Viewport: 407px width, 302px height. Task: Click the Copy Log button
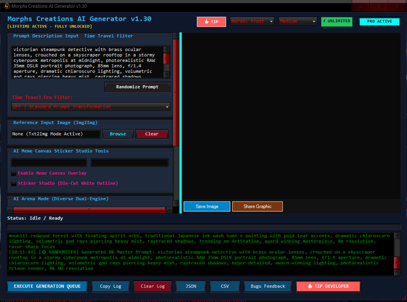tap(111, 286)
